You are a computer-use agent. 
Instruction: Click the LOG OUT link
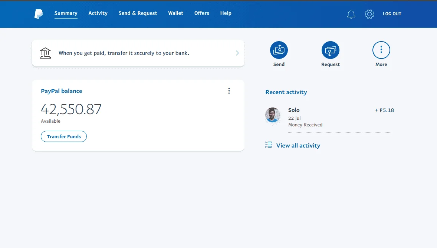(392, 14)
